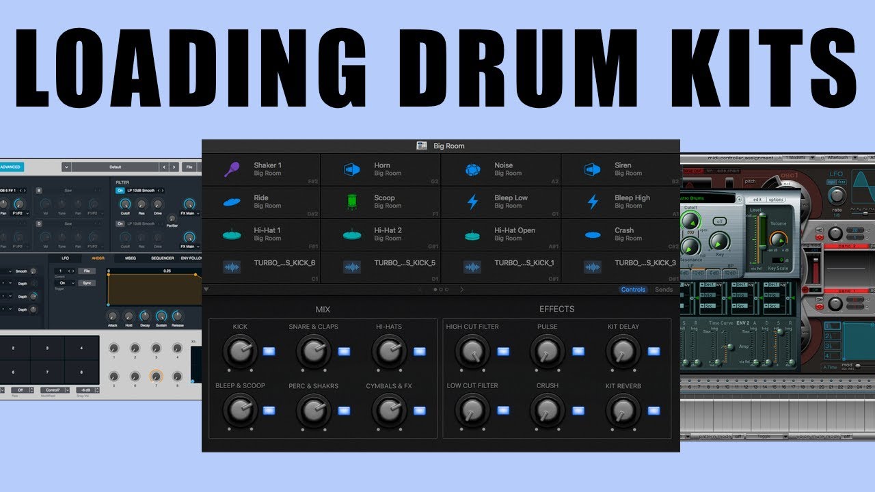Go to next pad page arrow
This screenshot has height=492, width=875.
coord(461,290)
